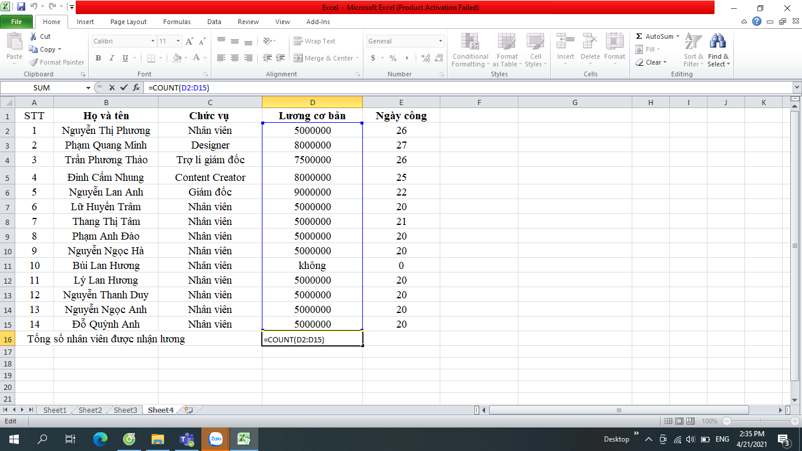The height and width of the screenshot is (451, 802).
Task: Confirm the formula with the checkmark
Action: [124, 87]
